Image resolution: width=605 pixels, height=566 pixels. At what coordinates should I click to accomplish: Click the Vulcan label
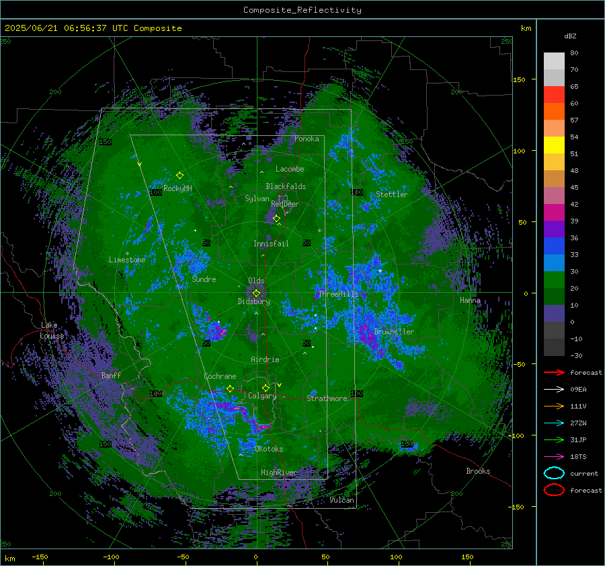pos(341,500)
